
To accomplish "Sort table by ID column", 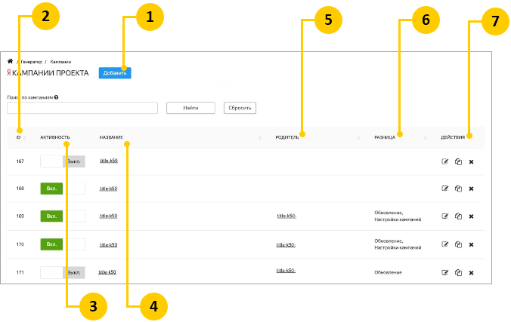I will pos(19,137).
